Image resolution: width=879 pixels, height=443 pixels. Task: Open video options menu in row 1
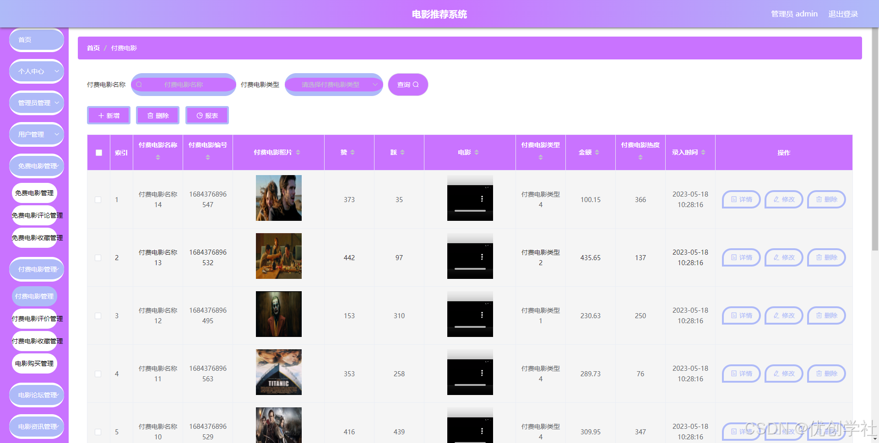click(482, 199)
